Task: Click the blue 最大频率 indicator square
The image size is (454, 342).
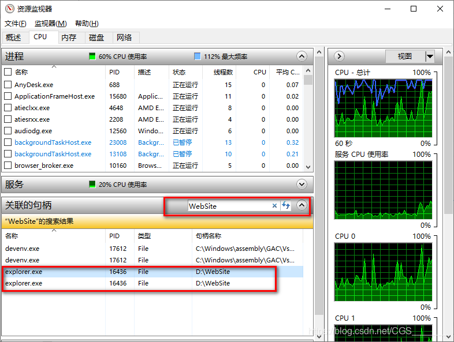Action: (x=198, y=56)
